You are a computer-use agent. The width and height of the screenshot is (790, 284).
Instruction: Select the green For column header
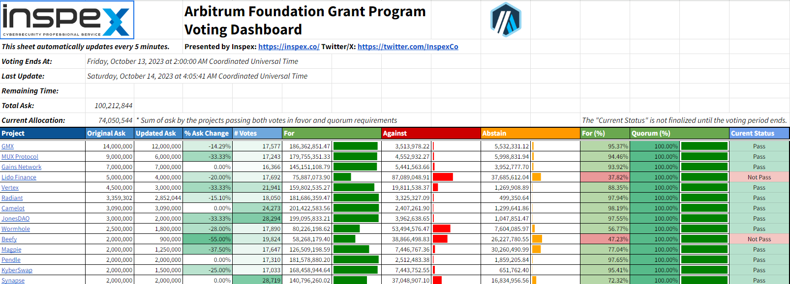(x=332, y=133)
